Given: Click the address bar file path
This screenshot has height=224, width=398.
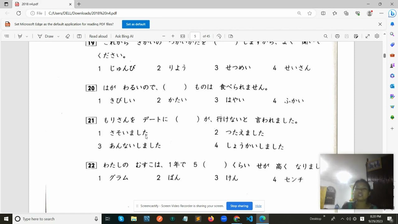Looking at the screenshot, I should click(x=83, y=13).
